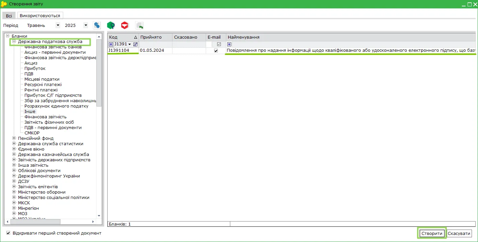Click the sort triangle in Код header
Viewport: 478px width, 242px height.
135,37
